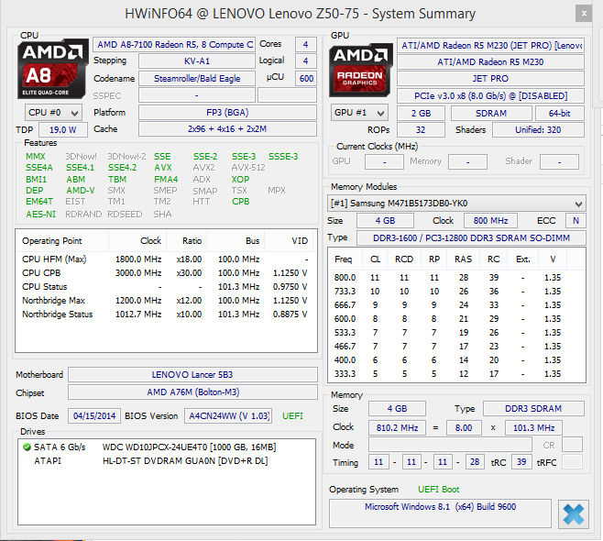Expand the Samsung memory module dropdown
Viewport: 603px width, 541px height.
[456, 204]
